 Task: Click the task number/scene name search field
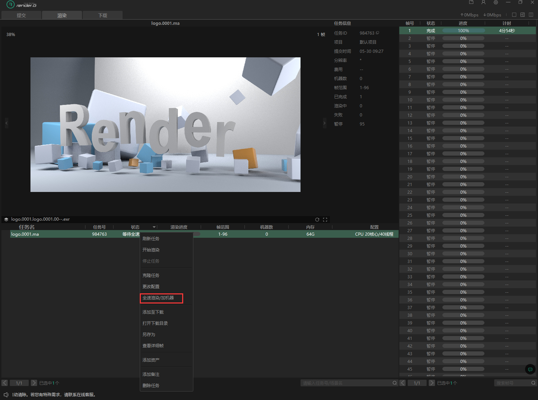(347, 383)
